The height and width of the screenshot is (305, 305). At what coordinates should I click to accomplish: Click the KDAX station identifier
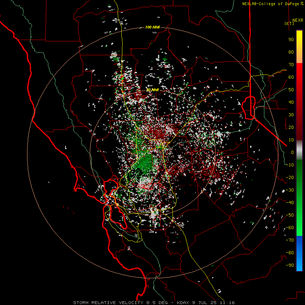point(183,303)
